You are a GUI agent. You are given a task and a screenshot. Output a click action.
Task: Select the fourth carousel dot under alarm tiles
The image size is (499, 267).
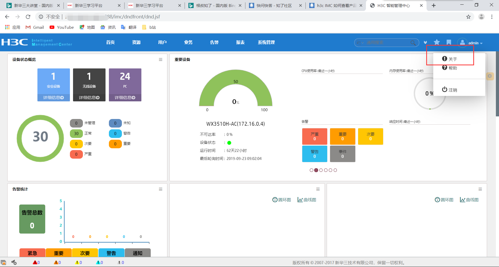pos(326,170)
